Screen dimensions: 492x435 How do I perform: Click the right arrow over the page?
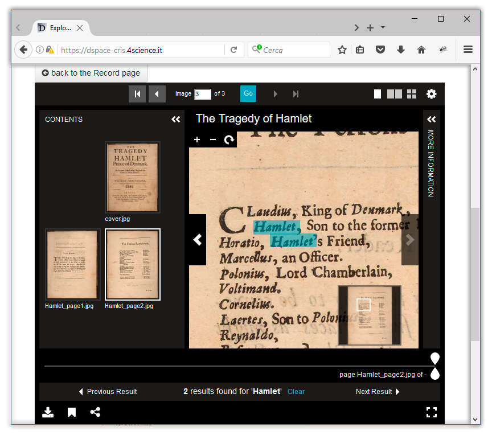410,240
